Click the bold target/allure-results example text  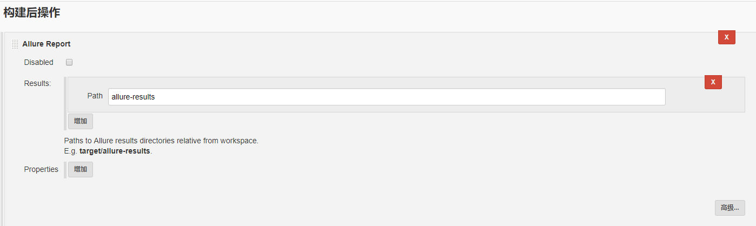click(115, 151)
